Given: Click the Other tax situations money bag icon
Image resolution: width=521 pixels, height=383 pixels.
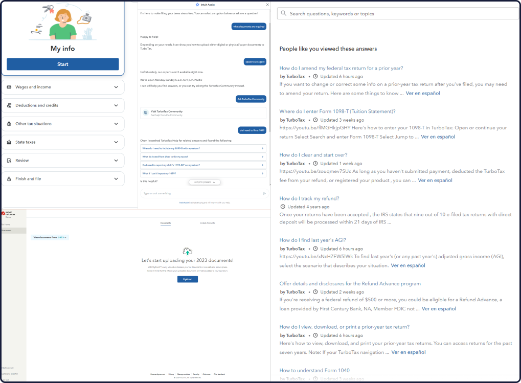Looking at the screenshot, I should pos(9,124).
